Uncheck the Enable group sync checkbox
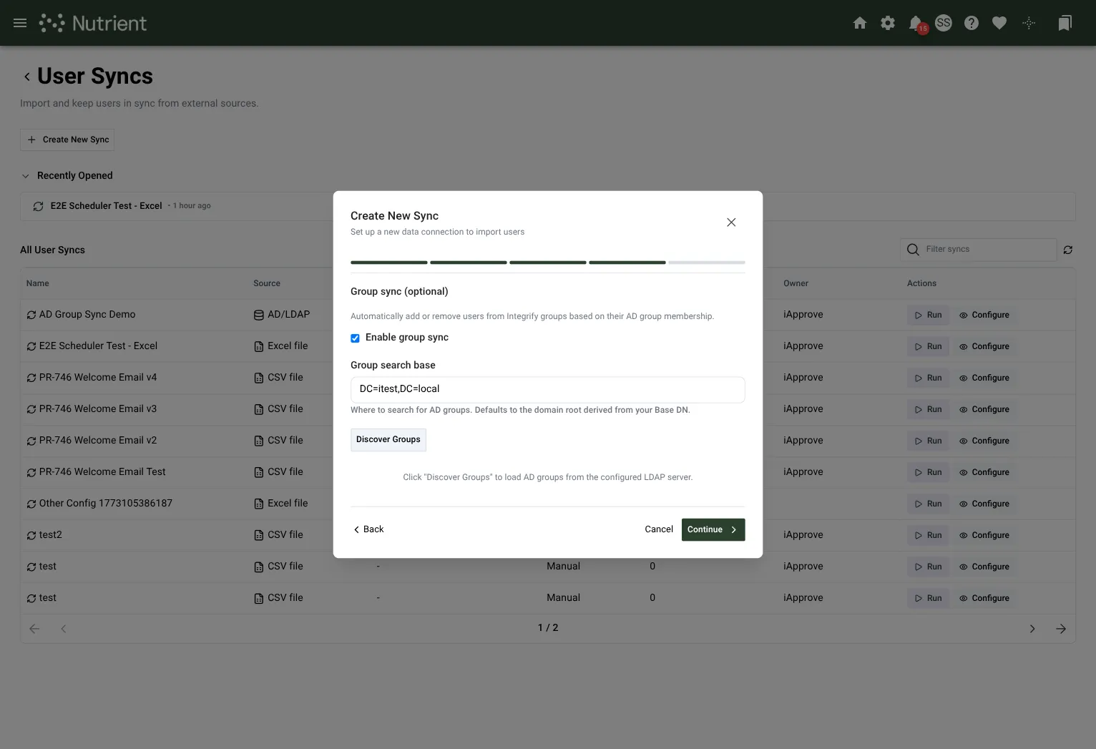Image resolution: width=1096 pixels, height=749 pixels. pos(355,338)
